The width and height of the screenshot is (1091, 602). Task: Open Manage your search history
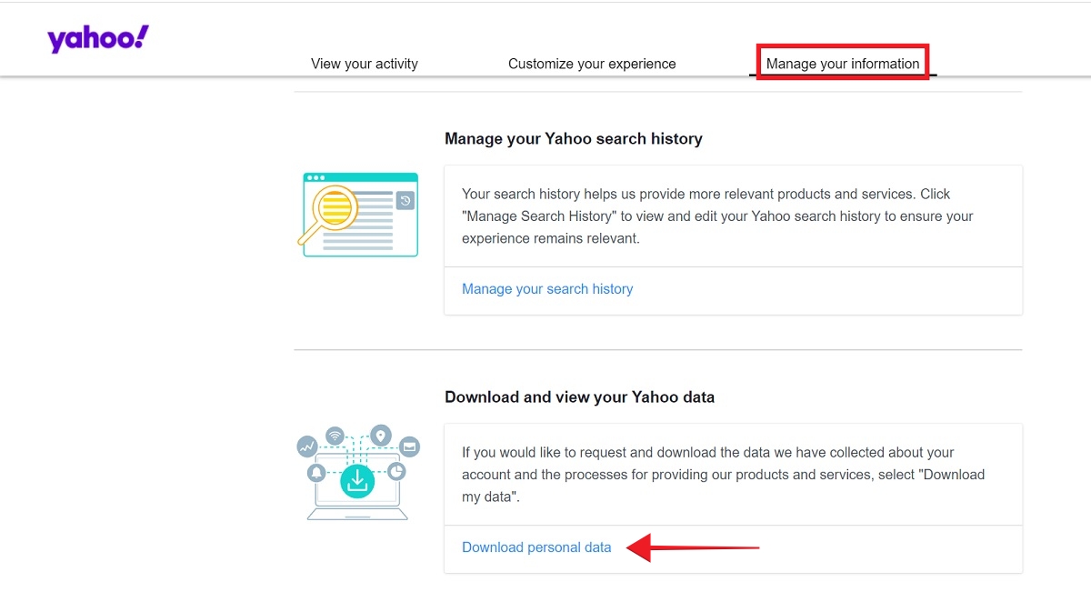point(547,288)
